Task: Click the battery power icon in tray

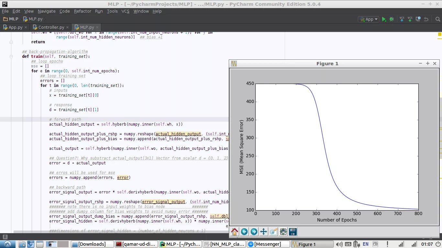Action: pos(356,244)
